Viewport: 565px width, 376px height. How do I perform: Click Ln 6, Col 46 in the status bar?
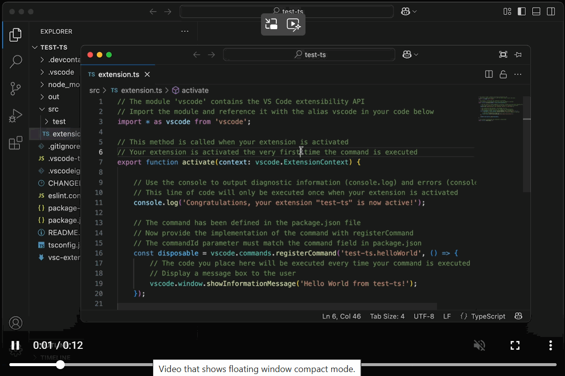coord(342,316)
